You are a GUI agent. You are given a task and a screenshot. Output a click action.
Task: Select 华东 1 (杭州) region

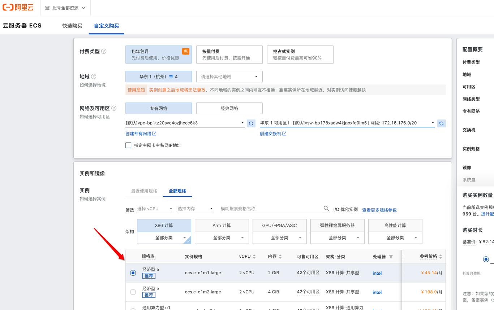(x=159, y=77)
